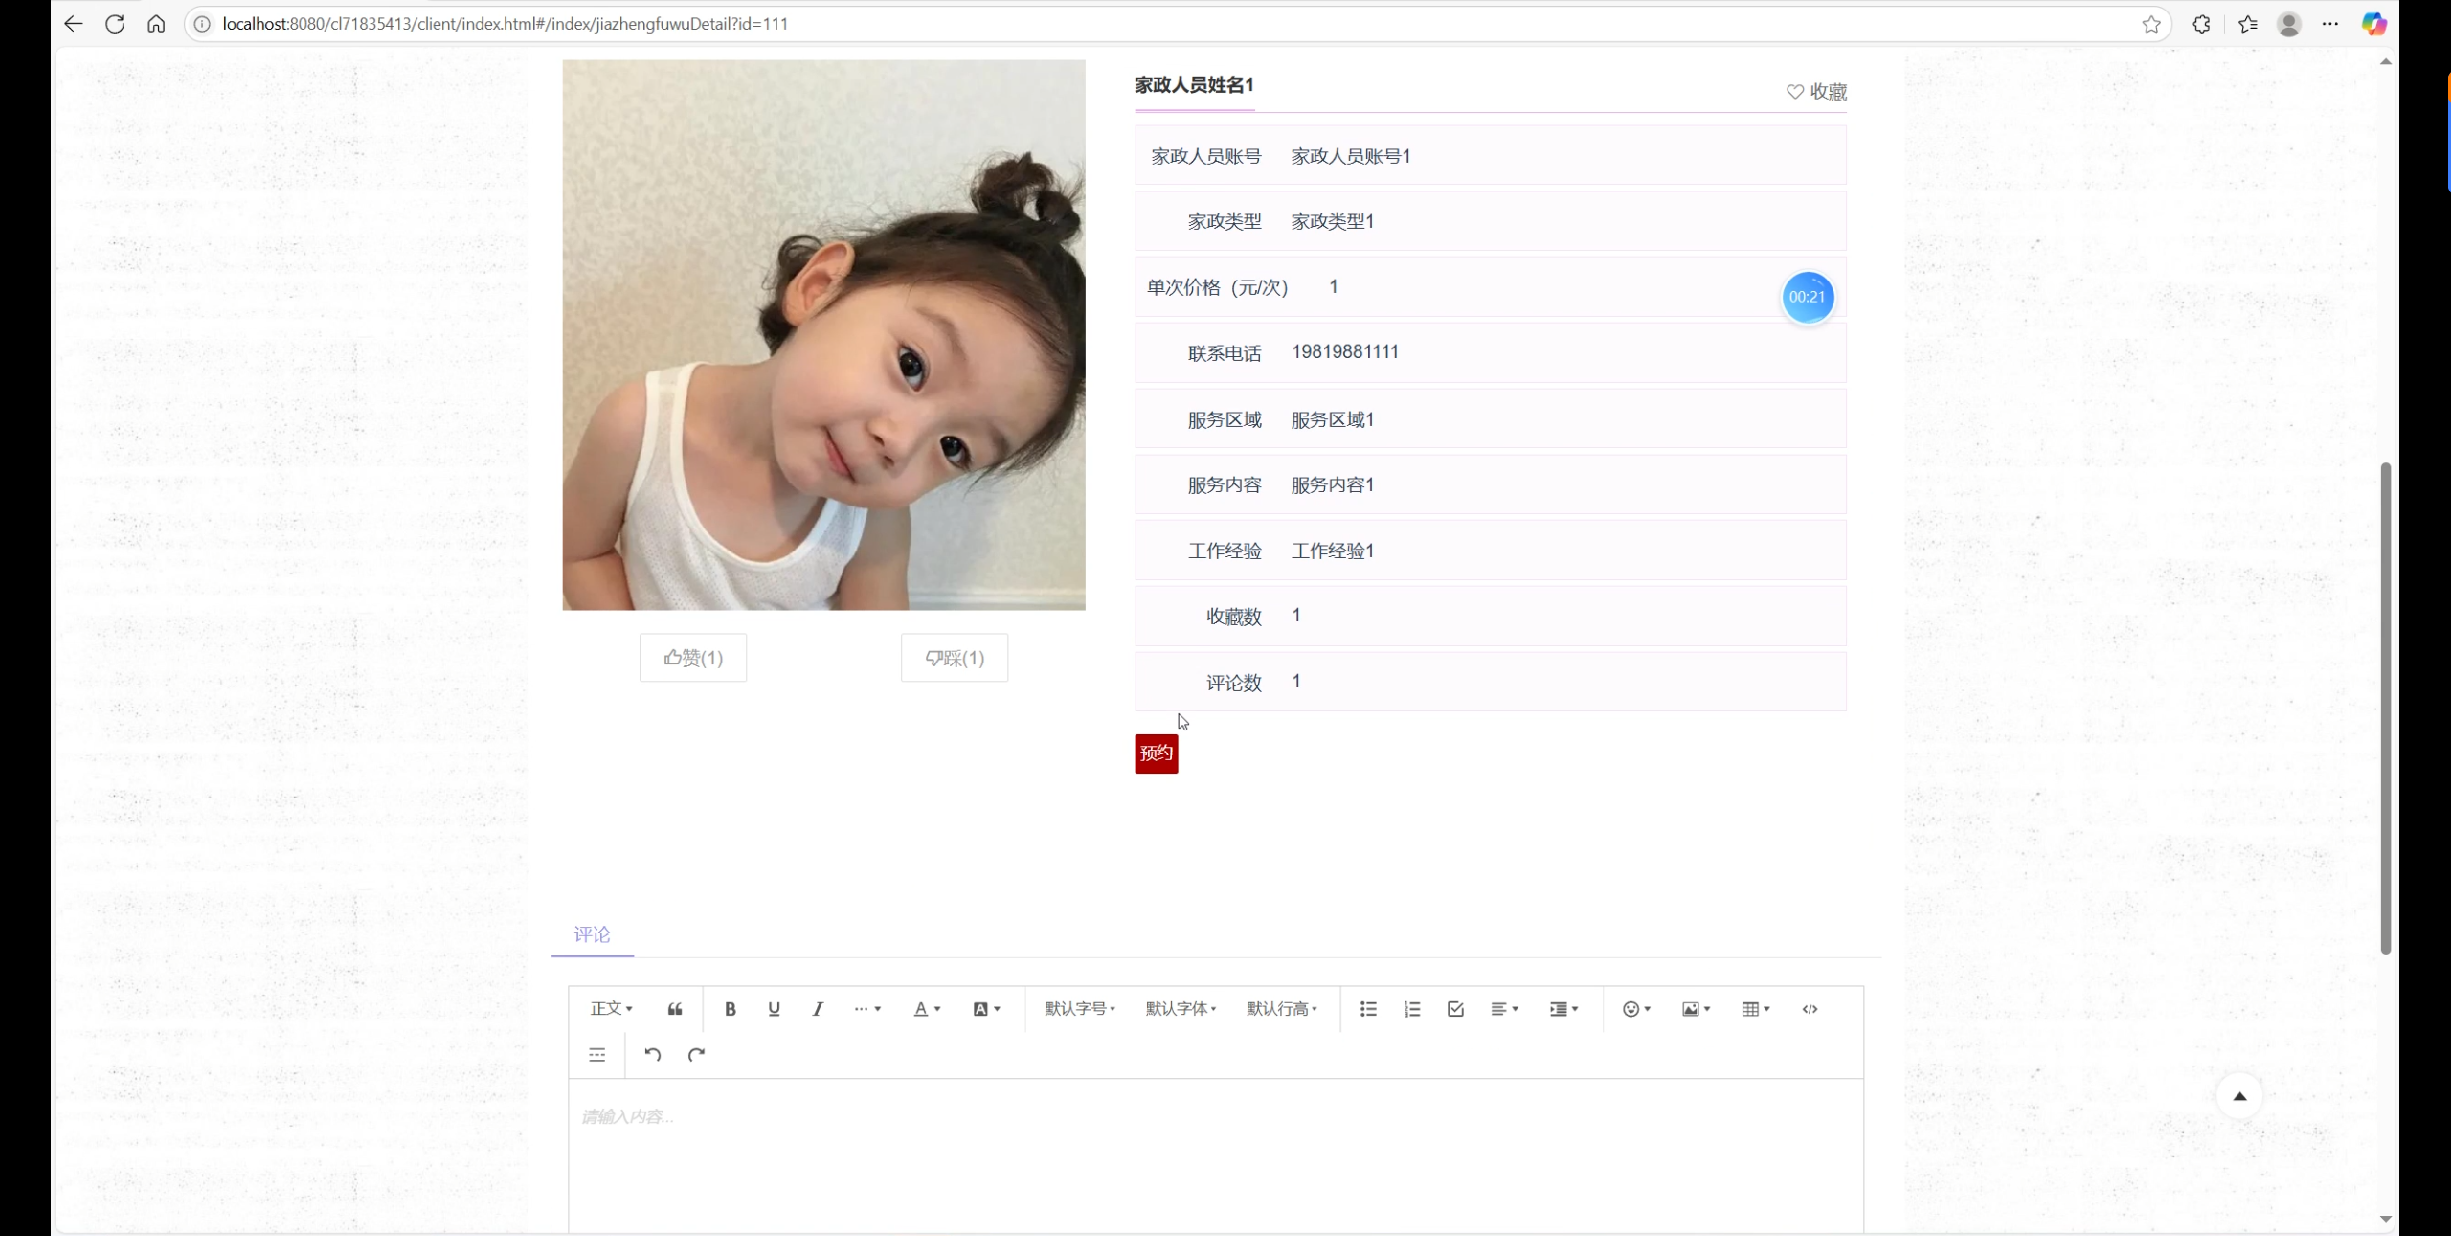Screen dimensions: 2451x1236
Task: Toggle italic formatting
Action: click(817, 1009)
